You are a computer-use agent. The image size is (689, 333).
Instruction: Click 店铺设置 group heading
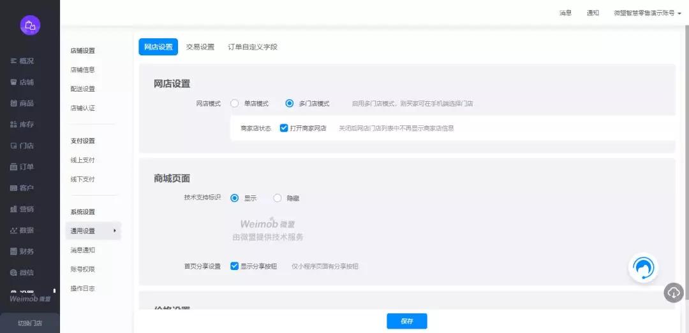tap(82, 50)
